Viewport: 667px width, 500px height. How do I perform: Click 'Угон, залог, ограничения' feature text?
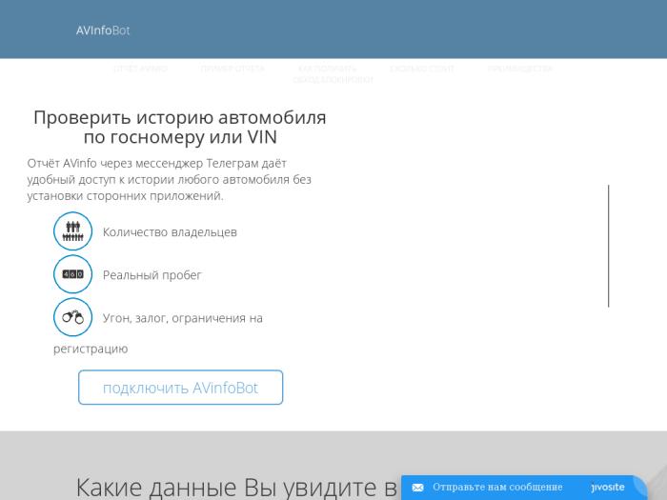(182, 318)
